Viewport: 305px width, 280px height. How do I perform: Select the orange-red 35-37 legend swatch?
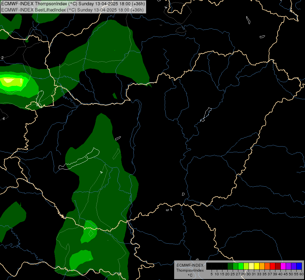(267, 266)
